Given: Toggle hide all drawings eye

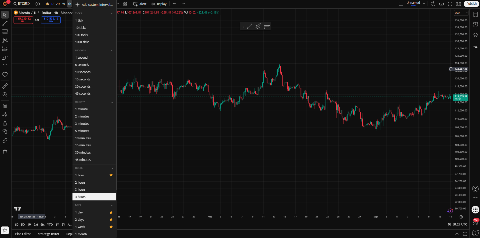Looking at the screenshot, I should [x=5, y=132].
